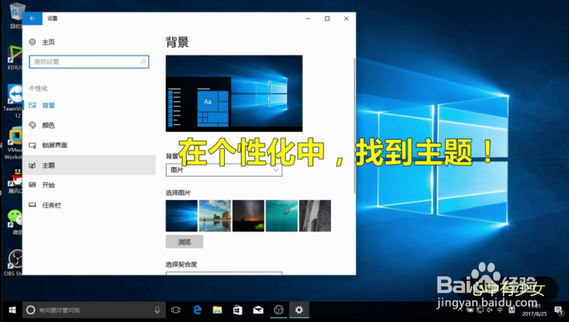The width and height of the screenshot is (569, 322).
Task: Click the taskbar search box 有问题尽管问我
Action: click(x=94, y=310)
